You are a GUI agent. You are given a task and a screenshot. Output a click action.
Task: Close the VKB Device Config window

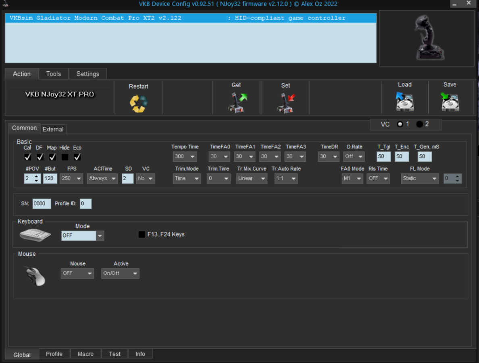469,3
